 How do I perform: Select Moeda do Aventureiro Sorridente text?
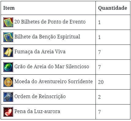tap(54, 81)
